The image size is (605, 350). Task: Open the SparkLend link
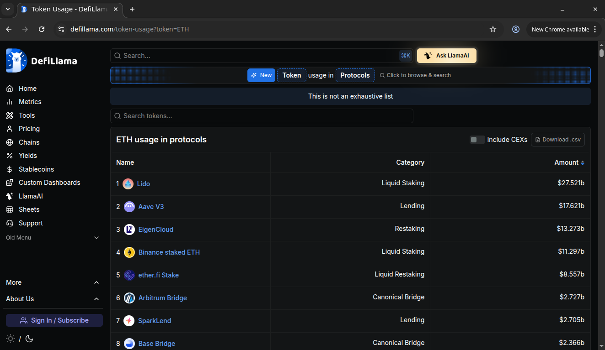coord(155,321)
